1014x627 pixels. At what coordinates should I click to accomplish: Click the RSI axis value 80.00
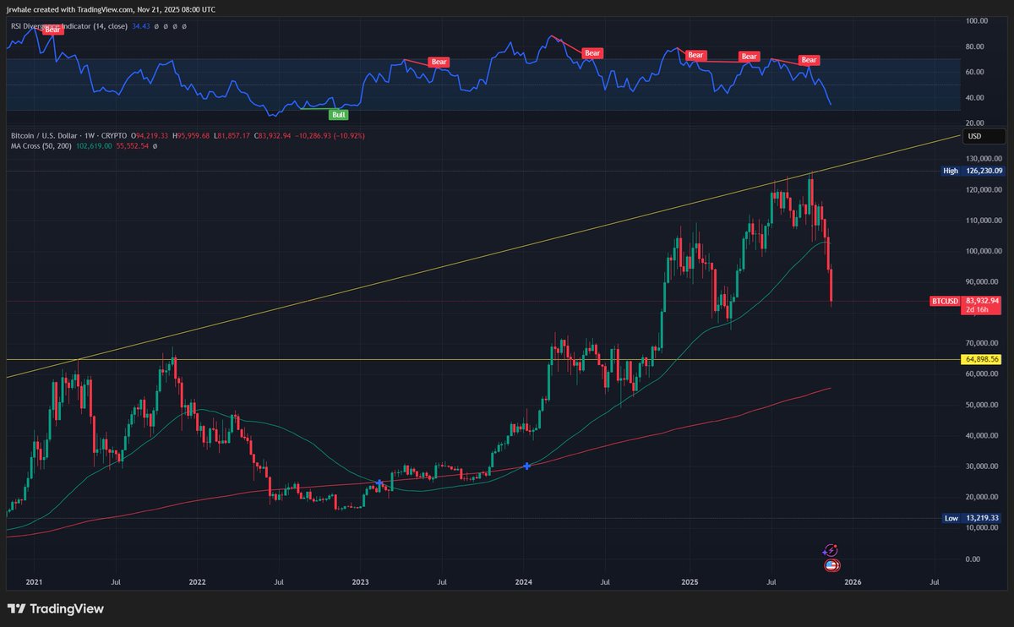[977, 45]
